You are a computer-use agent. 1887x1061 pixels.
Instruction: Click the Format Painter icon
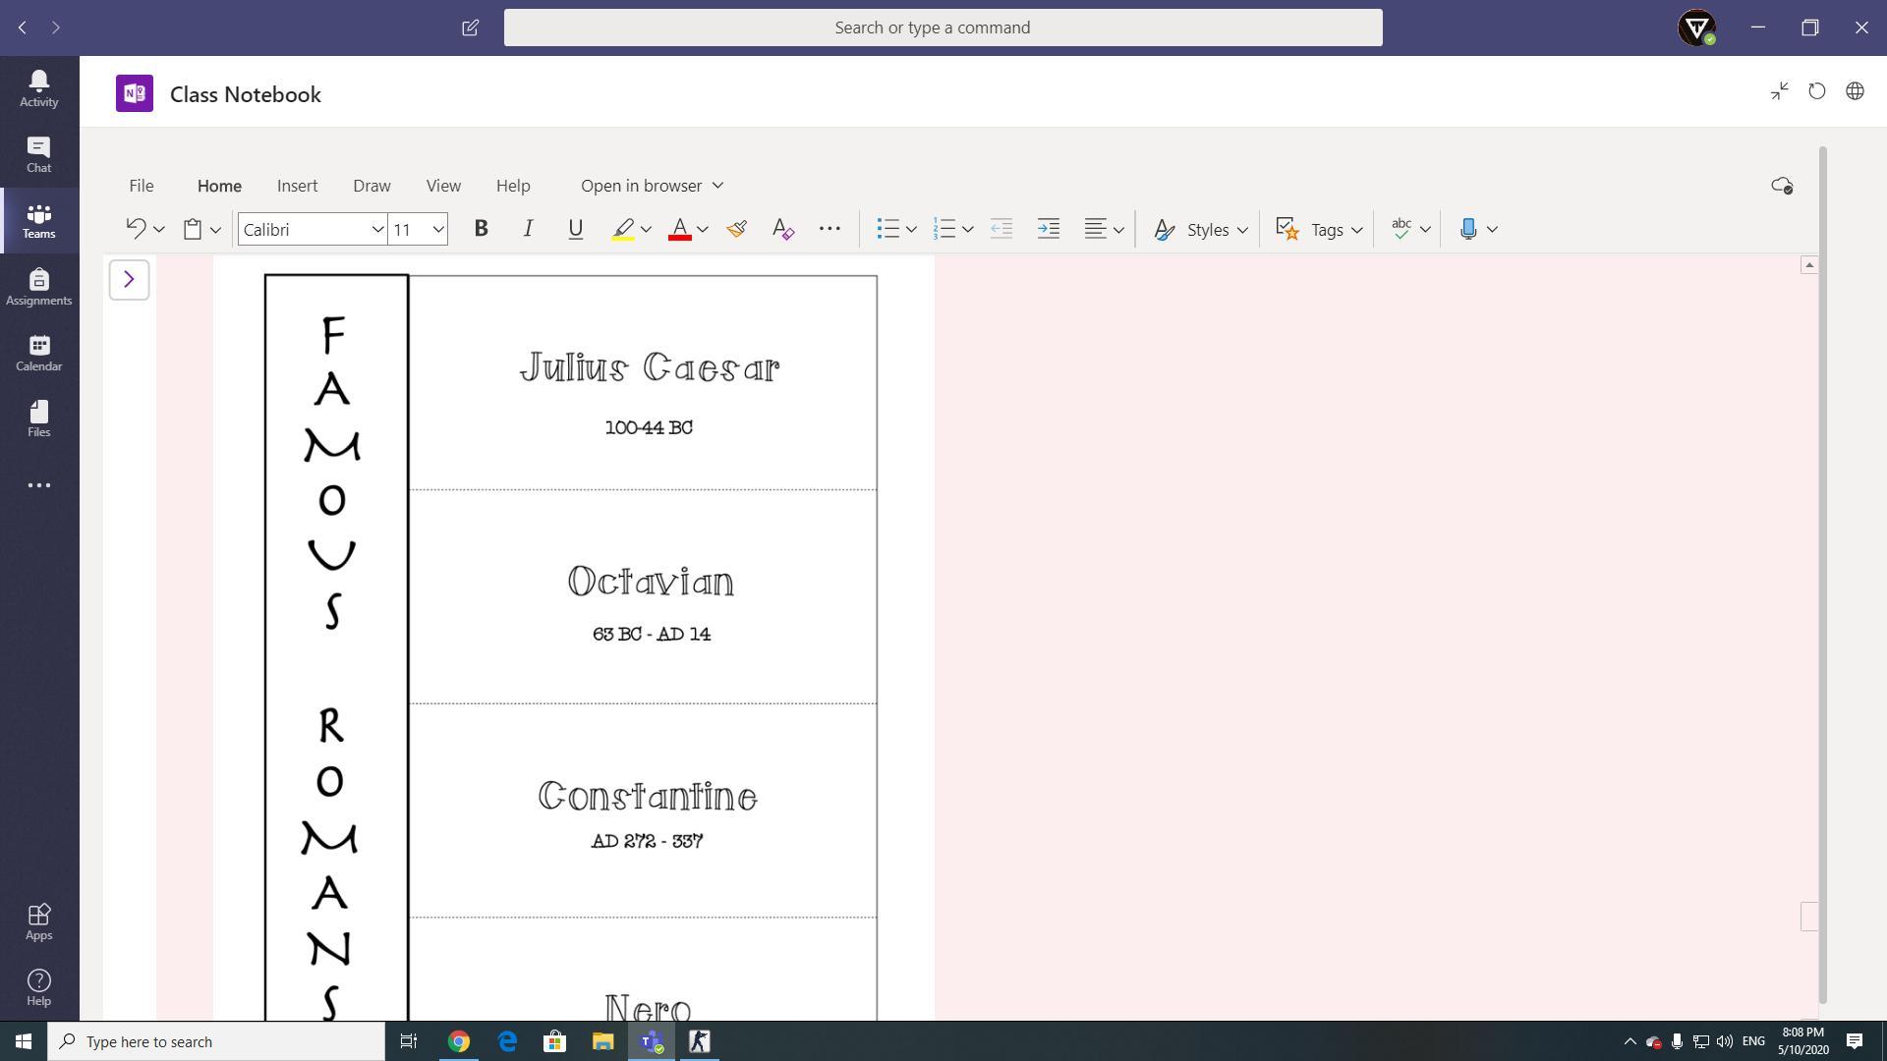tap(736, 229)
